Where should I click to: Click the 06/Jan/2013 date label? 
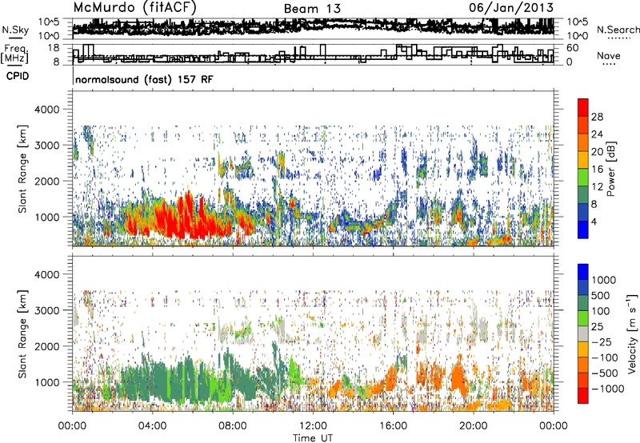(x=511, y=8)
